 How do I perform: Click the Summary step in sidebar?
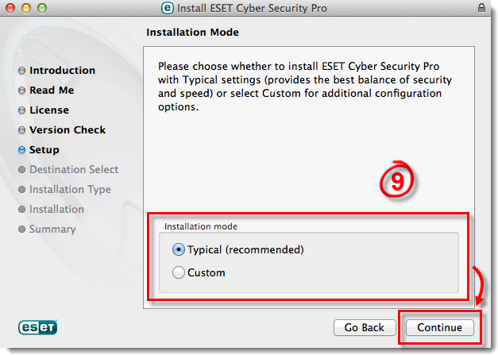pos(52,230)
